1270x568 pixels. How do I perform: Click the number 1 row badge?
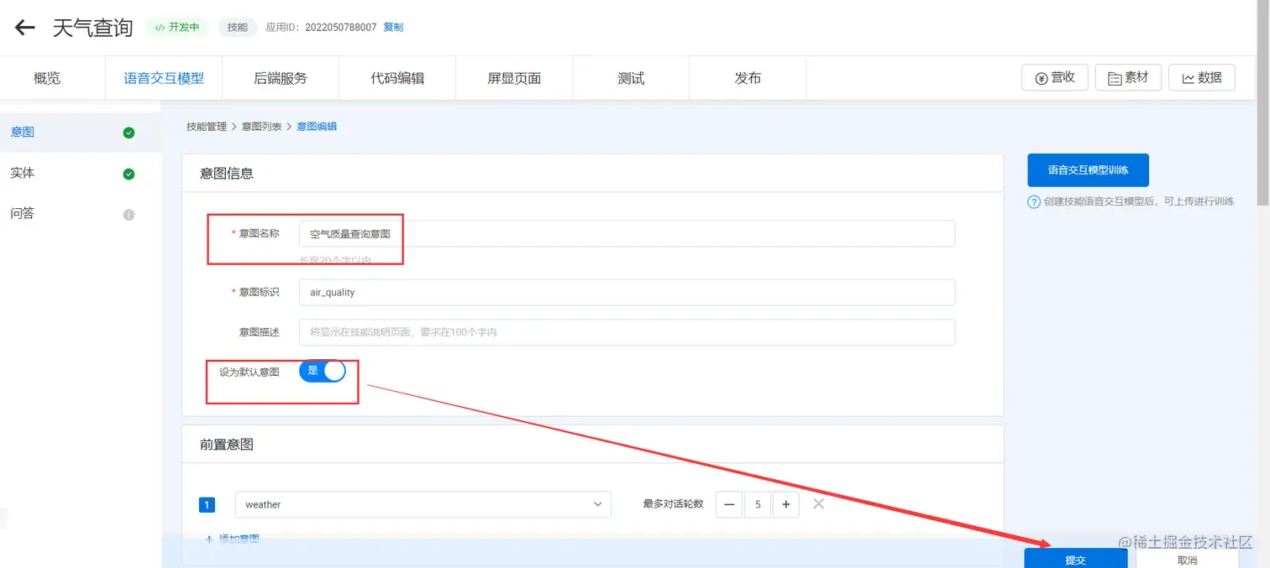207,505
